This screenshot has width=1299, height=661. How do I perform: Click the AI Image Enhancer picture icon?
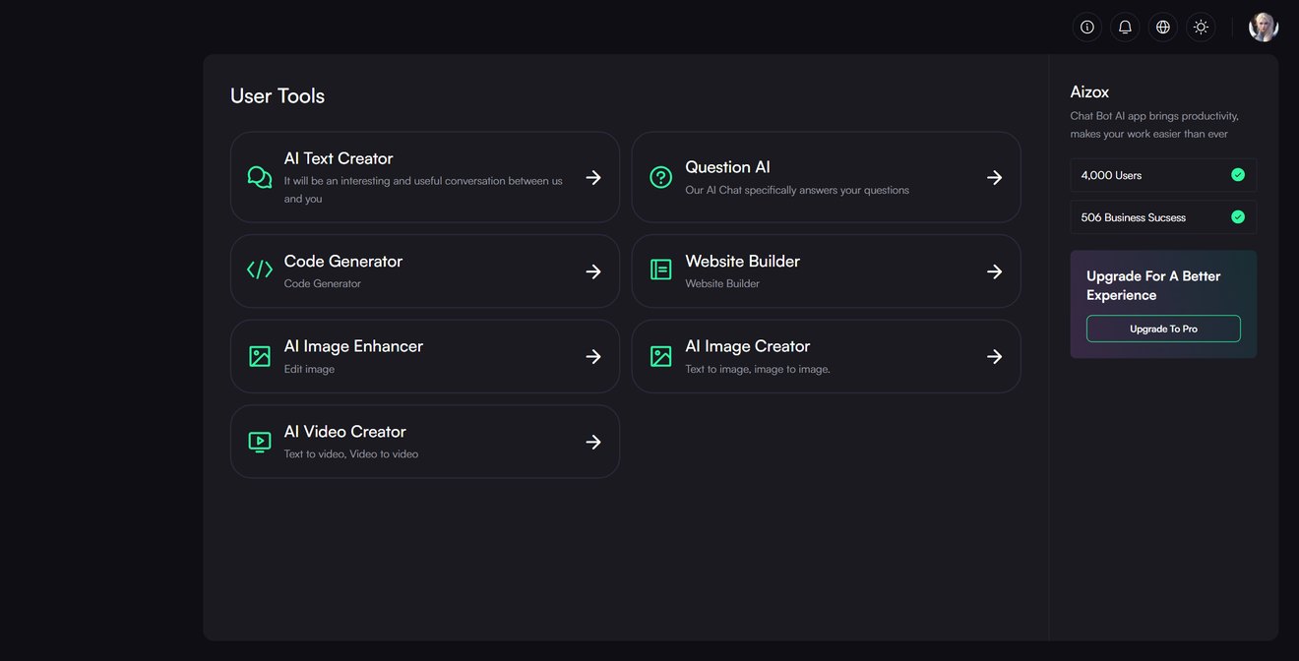tap(260, 356)
